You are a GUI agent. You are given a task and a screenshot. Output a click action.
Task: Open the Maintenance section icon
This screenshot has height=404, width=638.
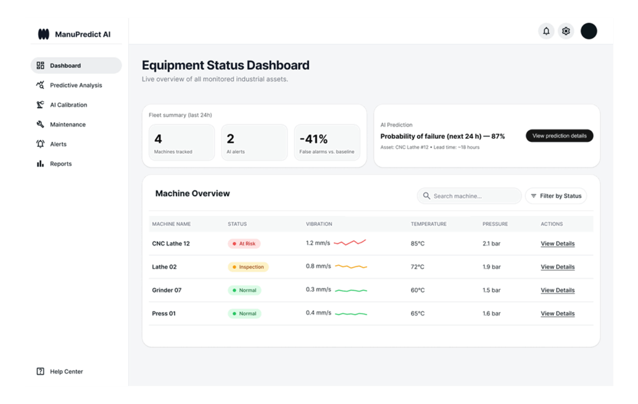coord(41,124)
